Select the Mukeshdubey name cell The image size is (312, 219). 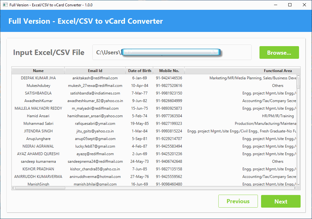pyautogui.click(x=38, y=86)
